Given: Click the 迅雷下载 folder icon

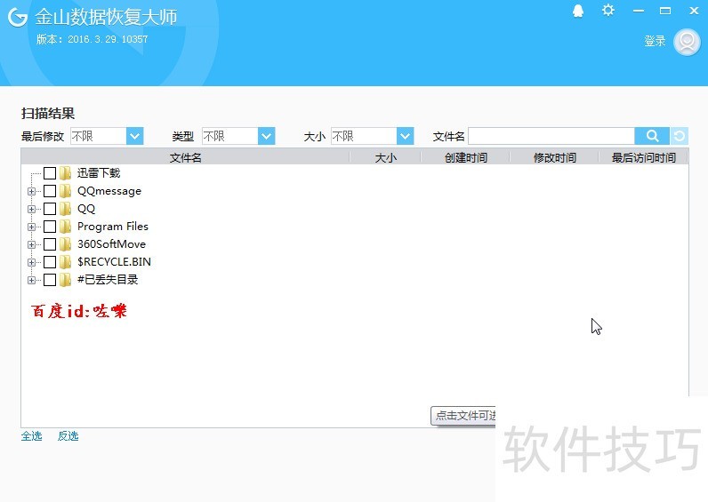Looking at the screenshot, I should [x=66, y=173].
